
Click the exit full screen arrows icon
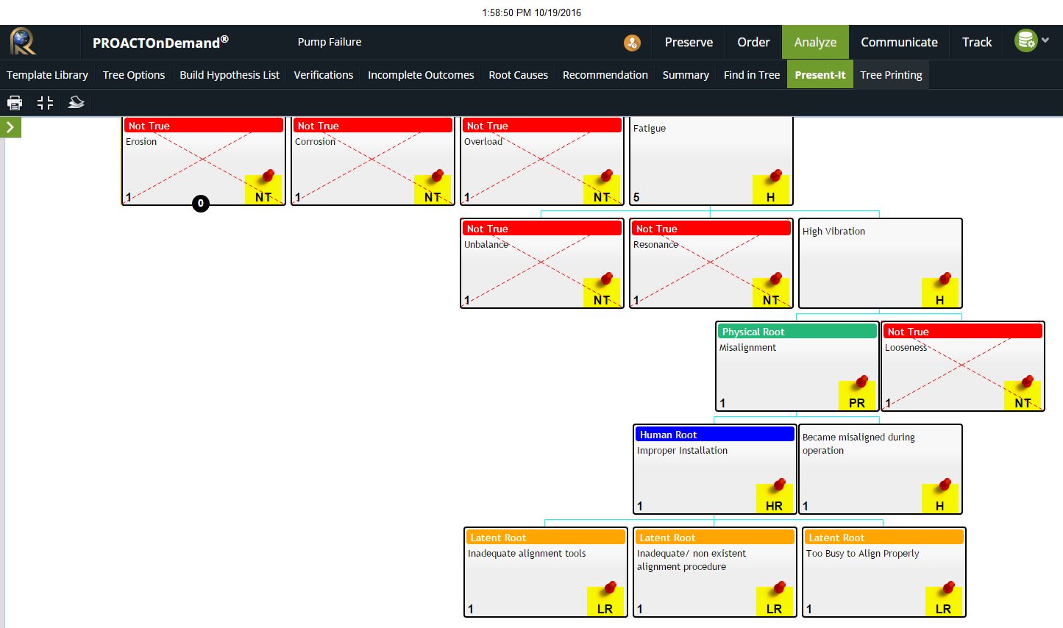(46, 103)
